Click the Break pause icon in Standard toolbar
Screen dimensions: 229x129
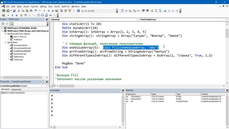pyautogui.click(x=49, y=11)
